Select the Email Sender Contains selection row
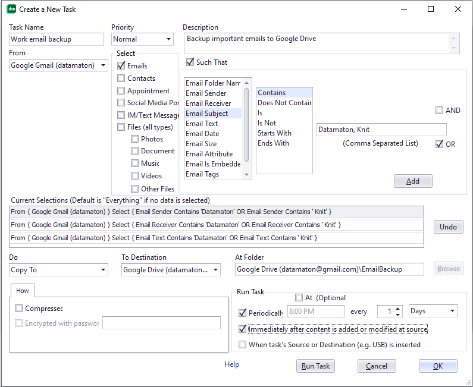Image resolution: width=473 pixels, height=387 pixels. tap(217, 212)
